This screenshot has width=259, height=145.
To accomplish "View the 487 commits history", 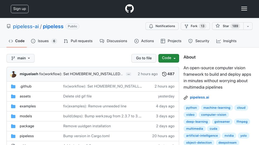I will (x=168, y=74).
